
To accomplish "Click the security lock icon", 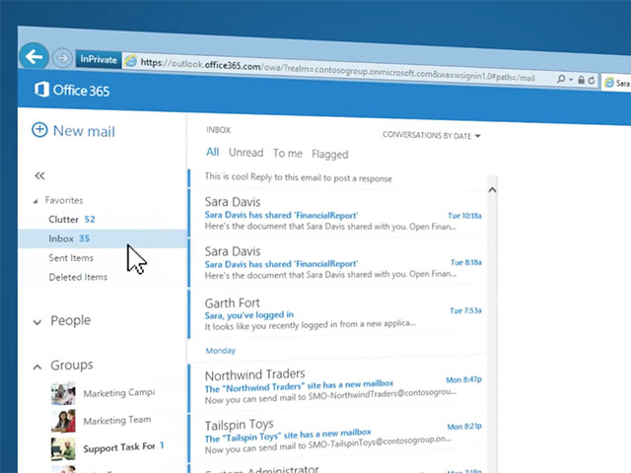I will click(x=581, y=80).
